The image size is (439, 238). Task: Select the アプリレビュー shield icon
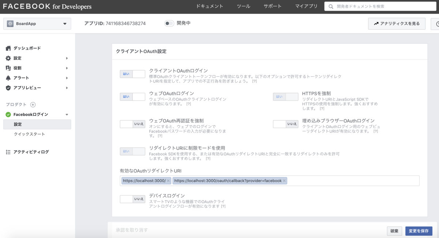click(8, 87)
